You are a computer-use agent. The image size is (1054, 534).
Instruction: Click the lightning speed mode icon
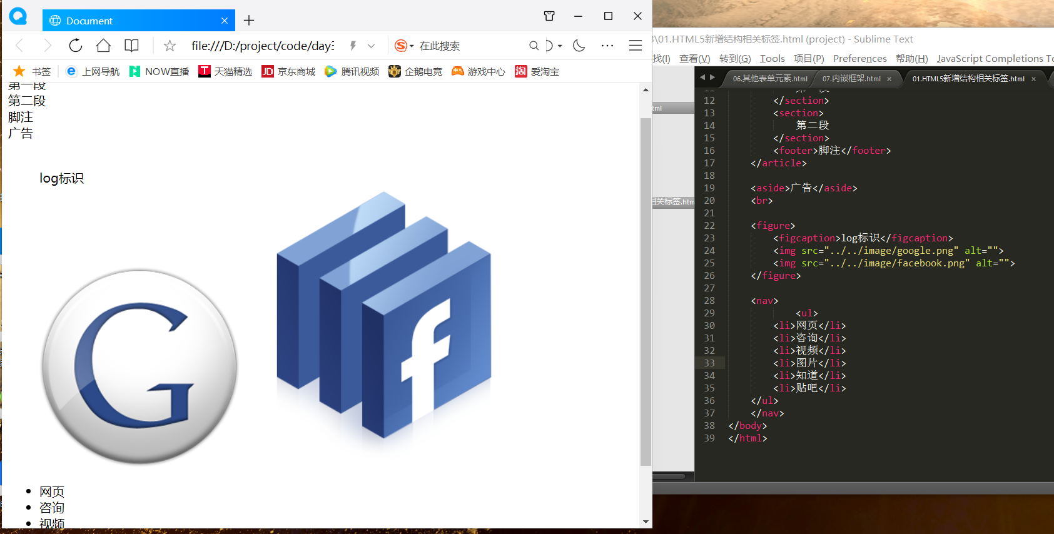tap(353, 46)
